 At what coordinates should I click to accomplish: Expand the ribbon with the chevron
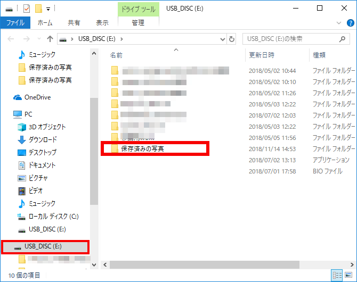coord(339,23)
